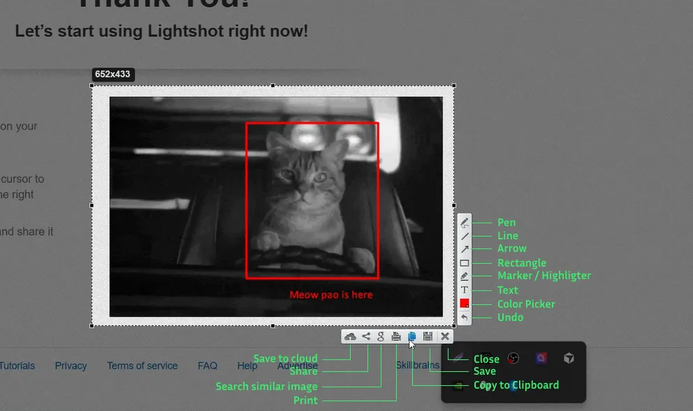Screen dimensions: 693x411
Task: Click the "Meow pao is here" caption
Action: (331, 295)
